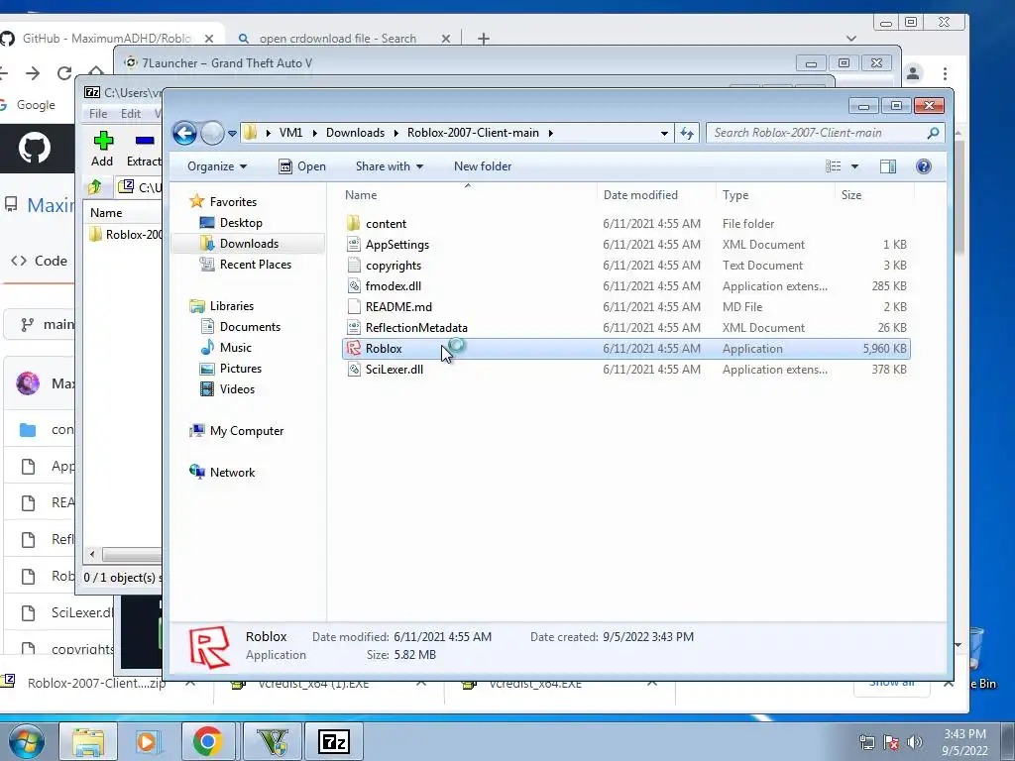Click Libraries in the navigation pane
Screen dimensions: 1015x761
tap(232, 306)
